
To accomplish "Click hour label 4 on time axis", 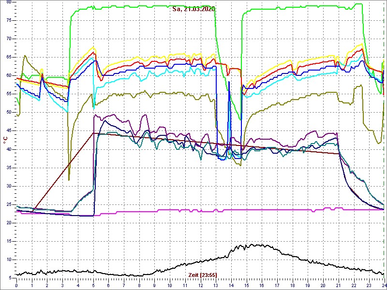I will (x=78, y=285).
